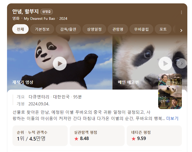Play the 메인 예고편 trailer
192x152 pixels.
point(165,64)
